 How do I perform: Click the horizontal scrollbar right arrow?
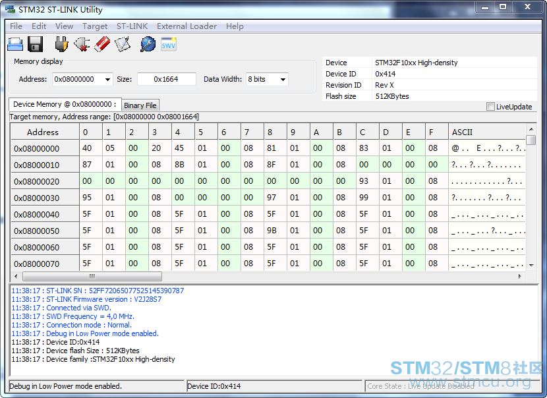[x=520, y=276]
